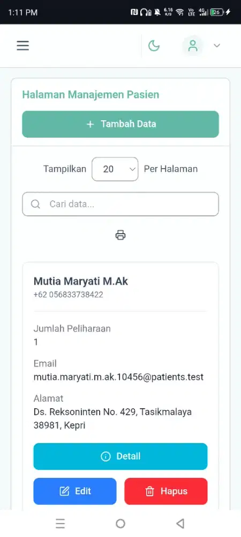Click the Tambah Data button
The width and height of the screenshot is (241, 537).
tap(120, 124)
